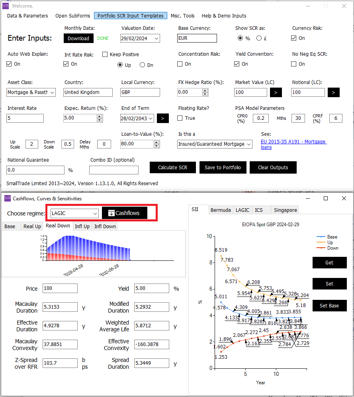The image size is (354, 397).
Task: Click the Macaulay Duration value field
Action: [60, 307]
